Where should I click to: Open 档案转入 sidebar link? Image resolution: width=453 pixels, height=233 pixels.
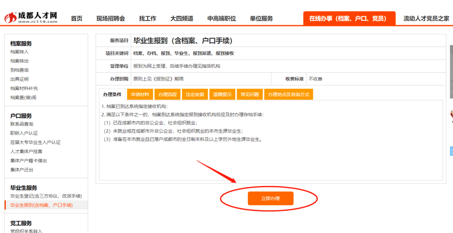click(19, 52)
